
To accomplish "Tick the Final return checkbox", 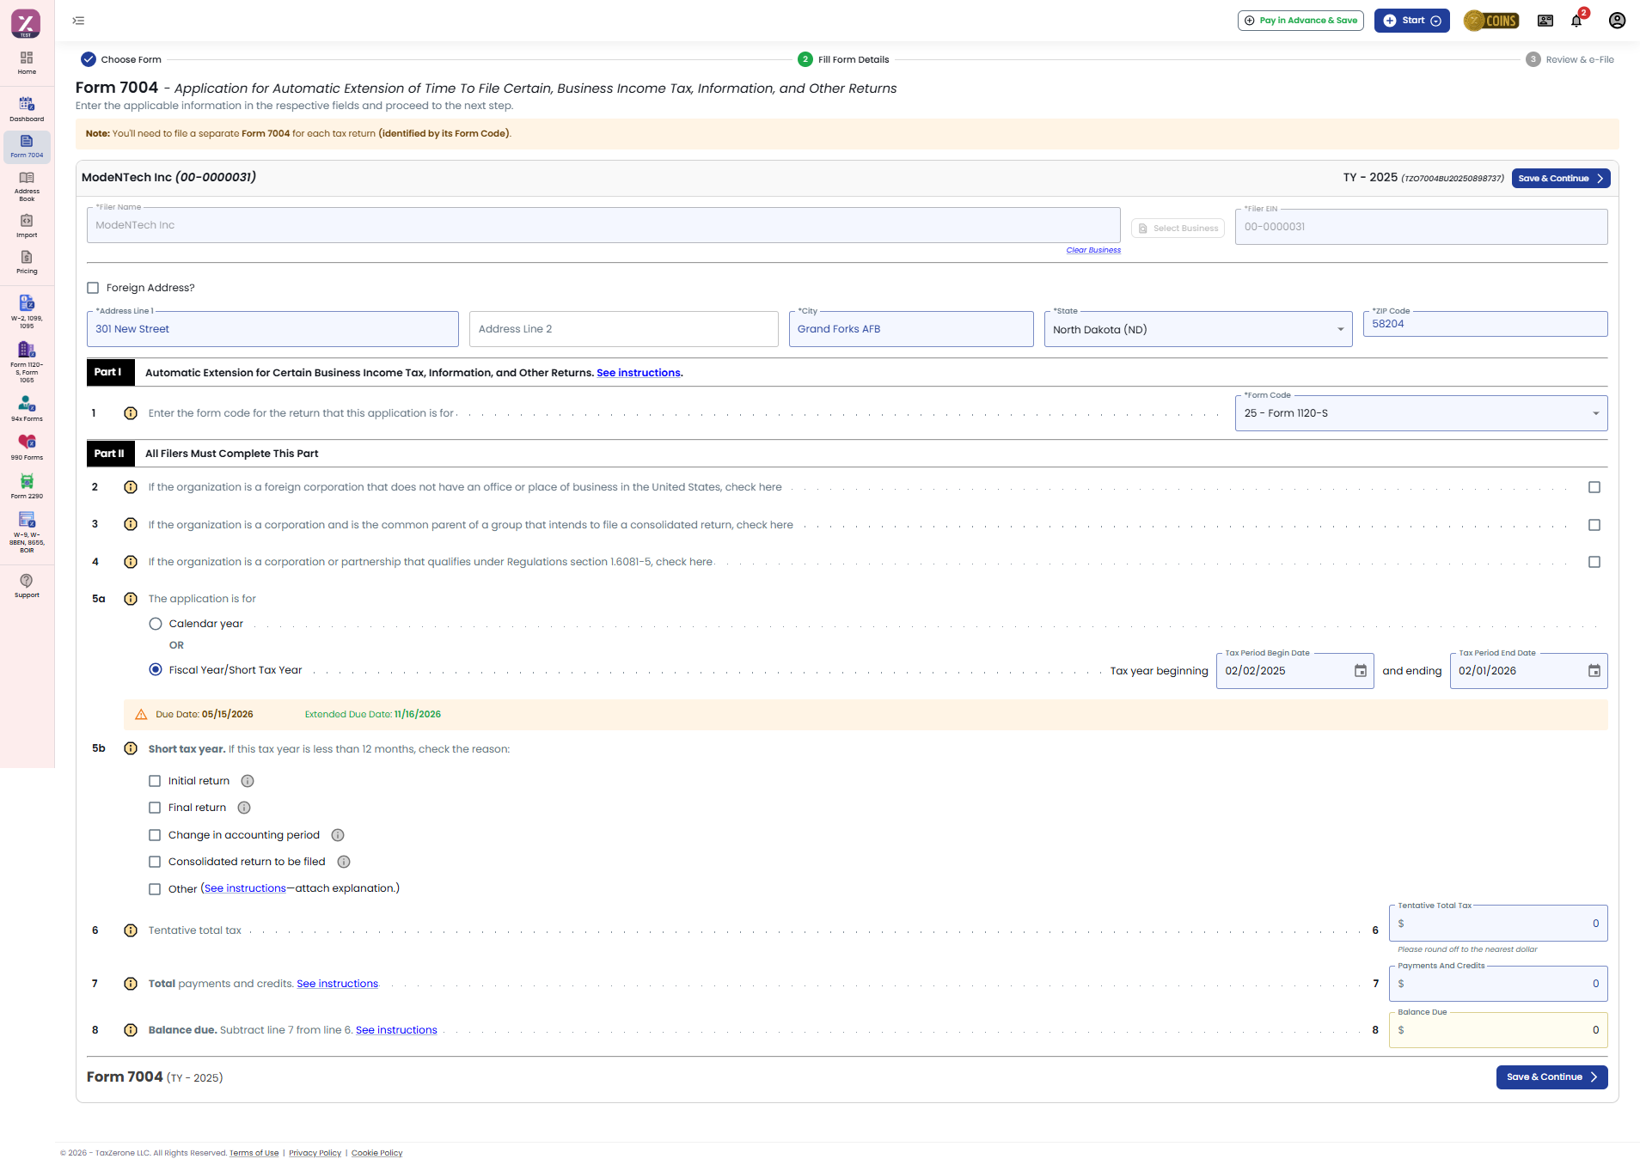I will [x=155, y=808].
